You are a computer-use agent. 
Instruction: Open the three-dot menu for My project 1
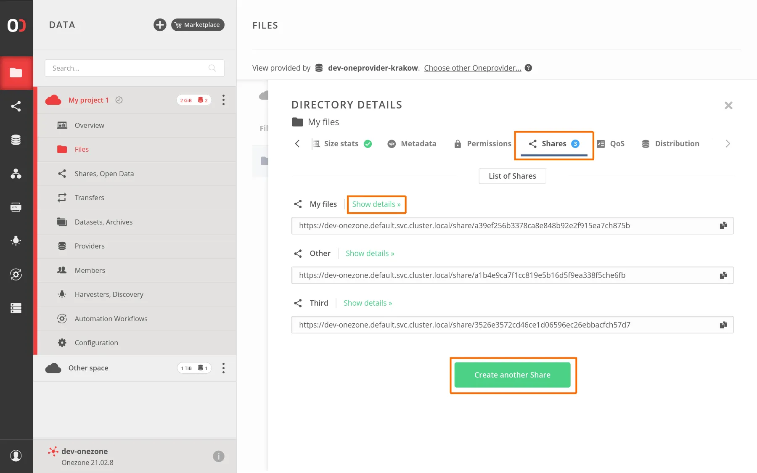click(223, 100)
